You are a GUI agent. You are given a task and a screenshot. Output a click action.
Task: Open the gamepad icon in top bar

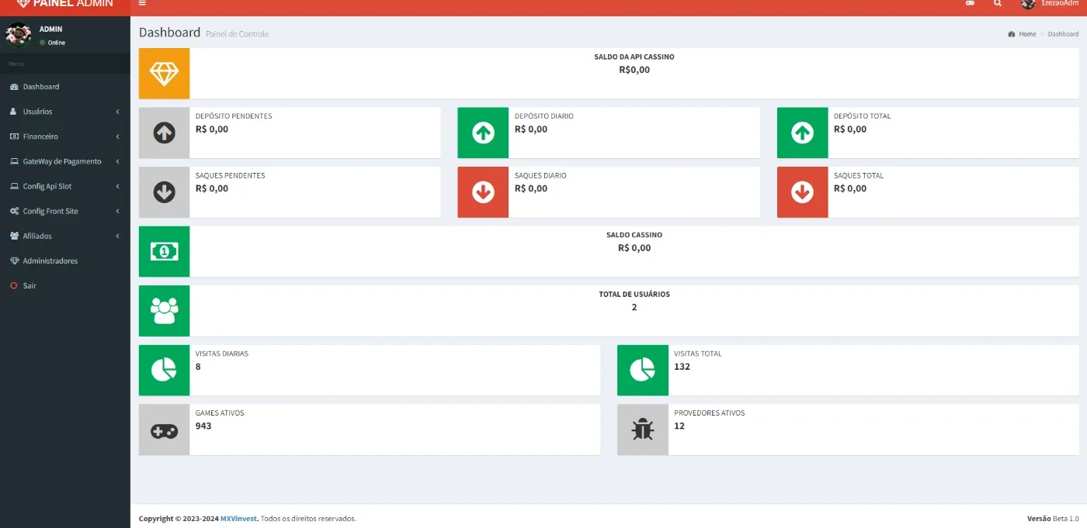tap(970, 3)
